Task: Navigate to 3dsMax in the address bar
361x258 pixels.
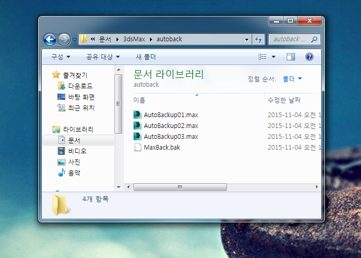Action: pyautogui.click(x=134, y=39)
